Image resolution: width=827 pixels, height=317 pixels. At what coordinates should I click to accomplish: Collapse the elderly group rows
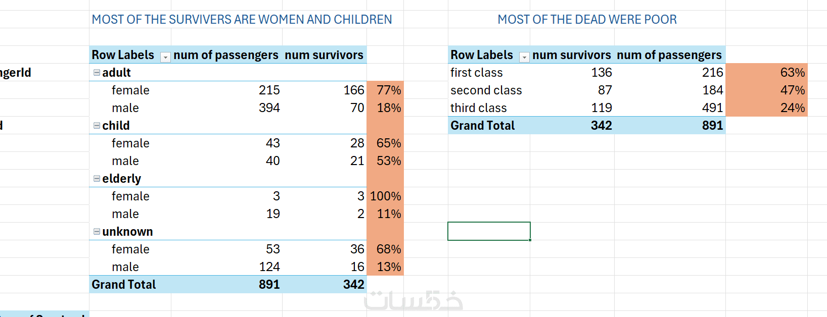tap(97, 179)
